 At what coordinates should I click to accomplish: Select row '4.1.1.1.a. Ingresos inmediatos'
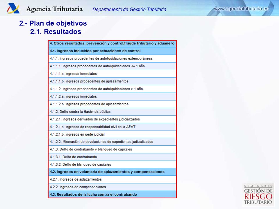(x=112, y=74)
